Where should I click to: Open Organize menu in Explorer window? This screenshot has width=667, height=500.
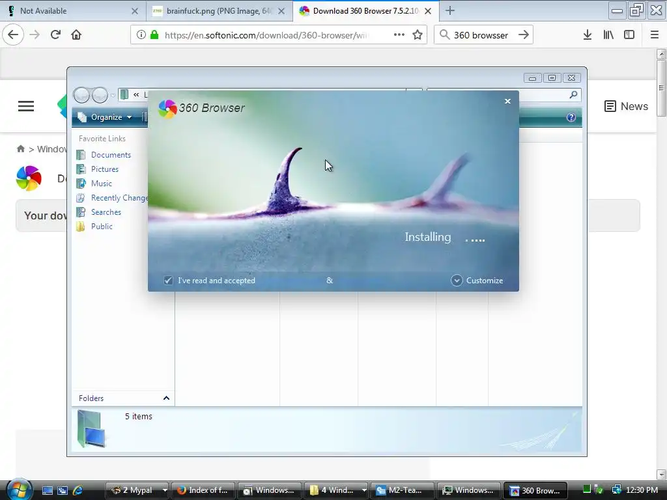(105, 117)
